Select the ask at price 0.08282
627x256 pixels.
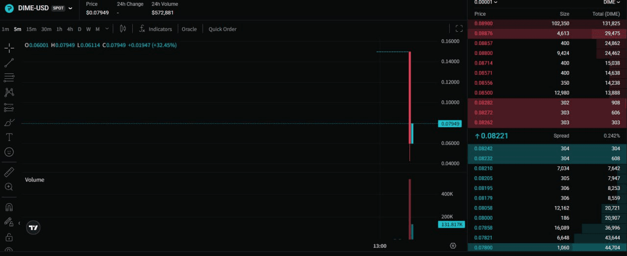pyautogui.click(x=547, y=103)
